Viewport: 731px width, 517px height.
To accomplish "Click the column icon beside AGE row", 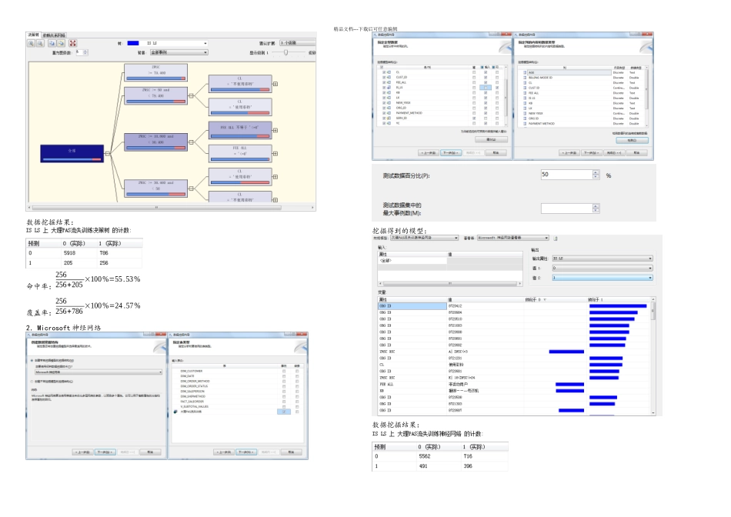I will click(x=523, y=72).
